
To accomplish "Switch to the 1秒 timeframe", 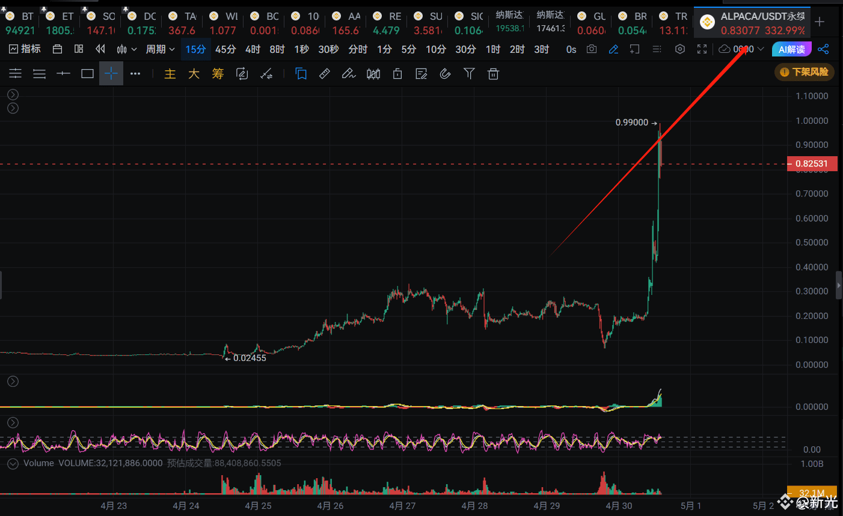I will coord(302,49).
